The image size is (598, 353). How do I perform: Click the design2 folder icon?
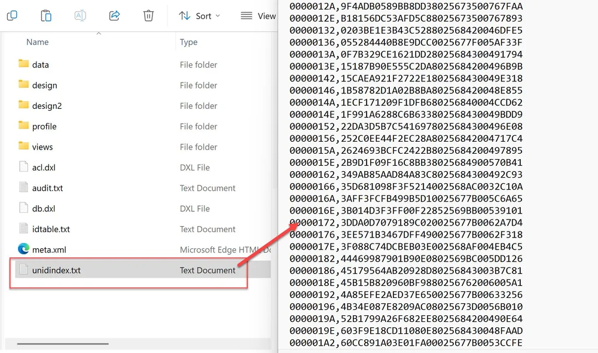pos(24,105)
